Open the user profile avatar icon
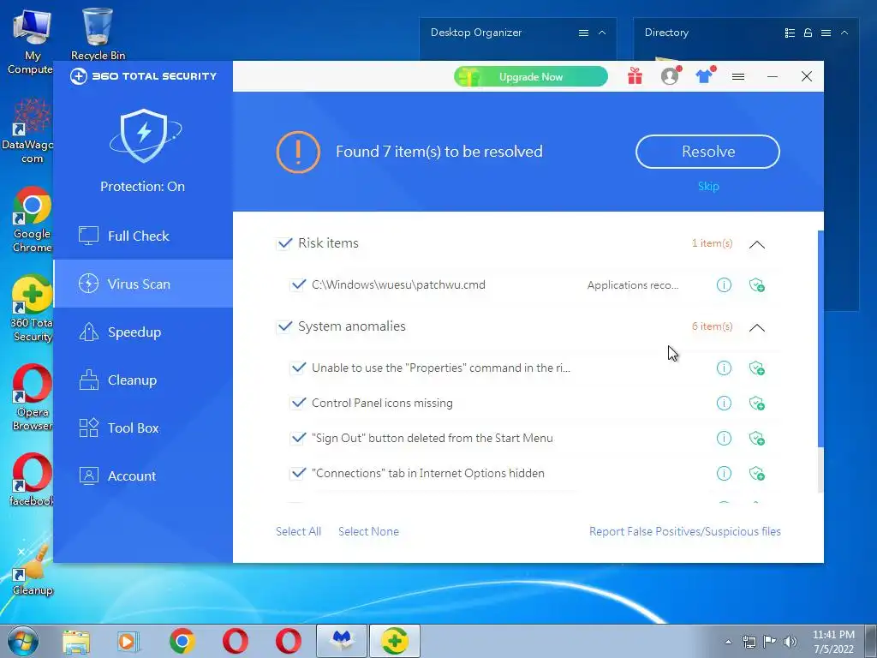 [670, 76]
